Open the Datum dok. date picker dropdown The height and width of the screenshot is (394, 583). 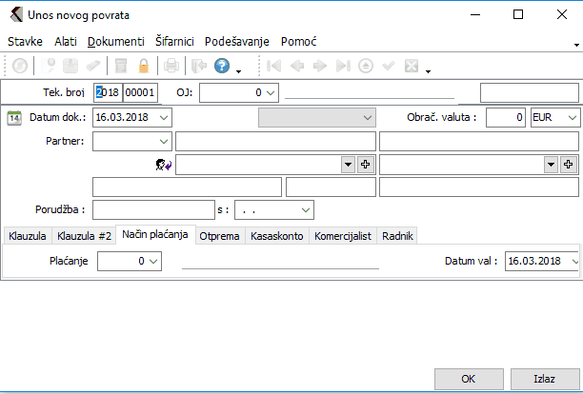pyautogui.click(x=165, y=117)
